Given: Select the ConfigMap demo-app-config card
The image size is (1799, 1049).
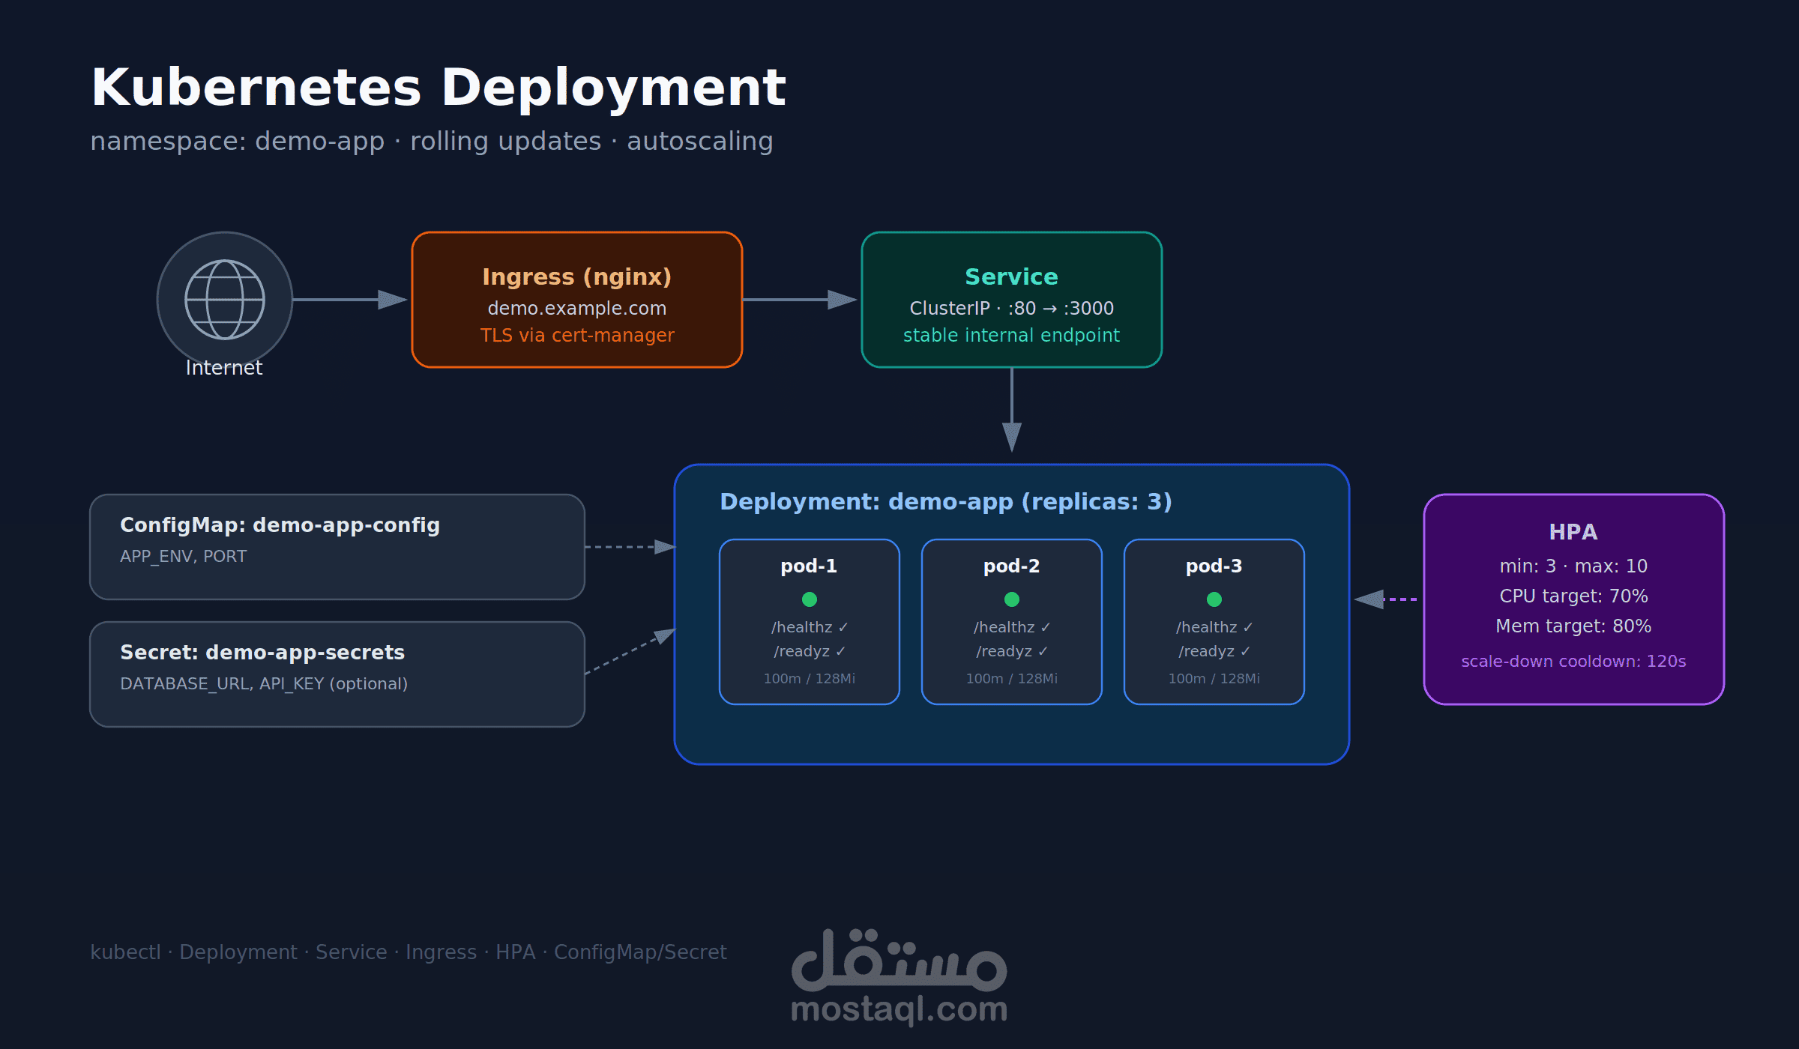Looking at the screenshot, I should click(x=337, y=547).
